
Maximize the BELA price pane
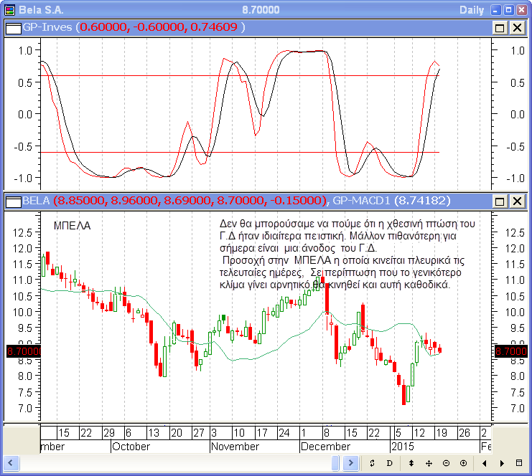tap(500, 201)
